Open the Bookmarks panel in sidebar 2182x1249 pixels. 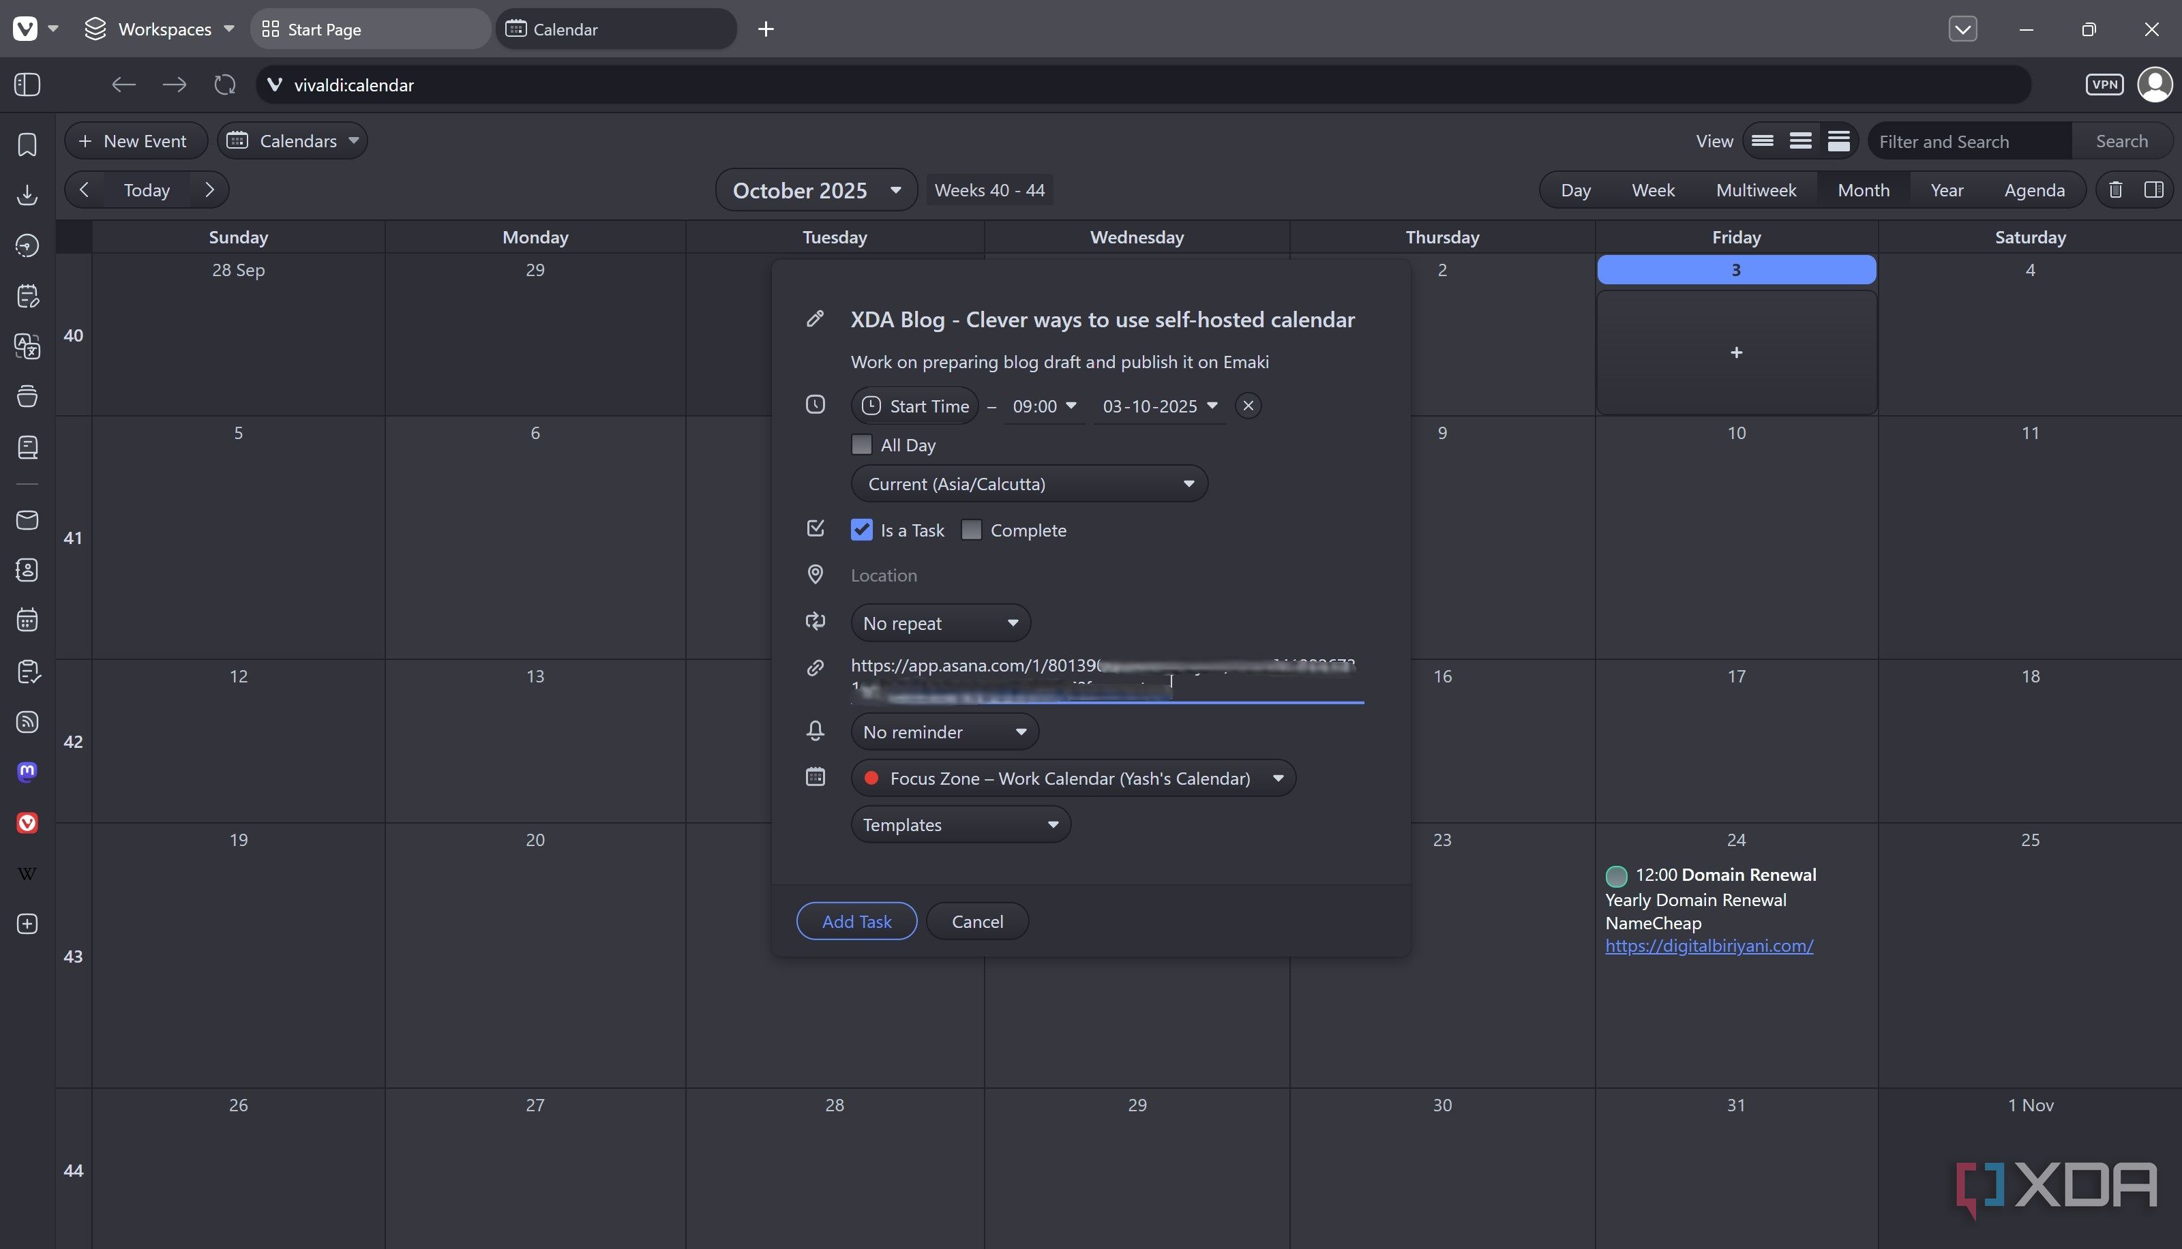[x=27, y=144]
